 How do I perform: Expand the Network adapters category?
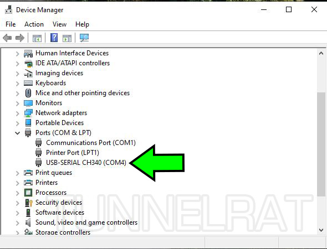(18, 113)
